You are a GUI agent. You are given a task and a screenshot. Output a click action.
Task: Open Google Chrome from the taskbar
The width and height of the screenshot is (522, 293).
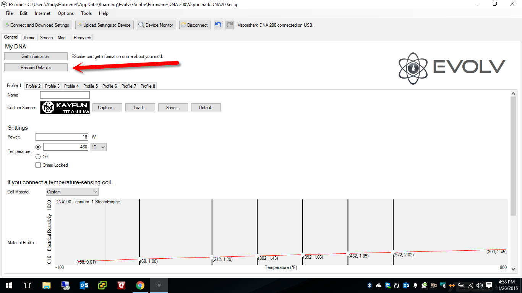click(x=140, y=285)
